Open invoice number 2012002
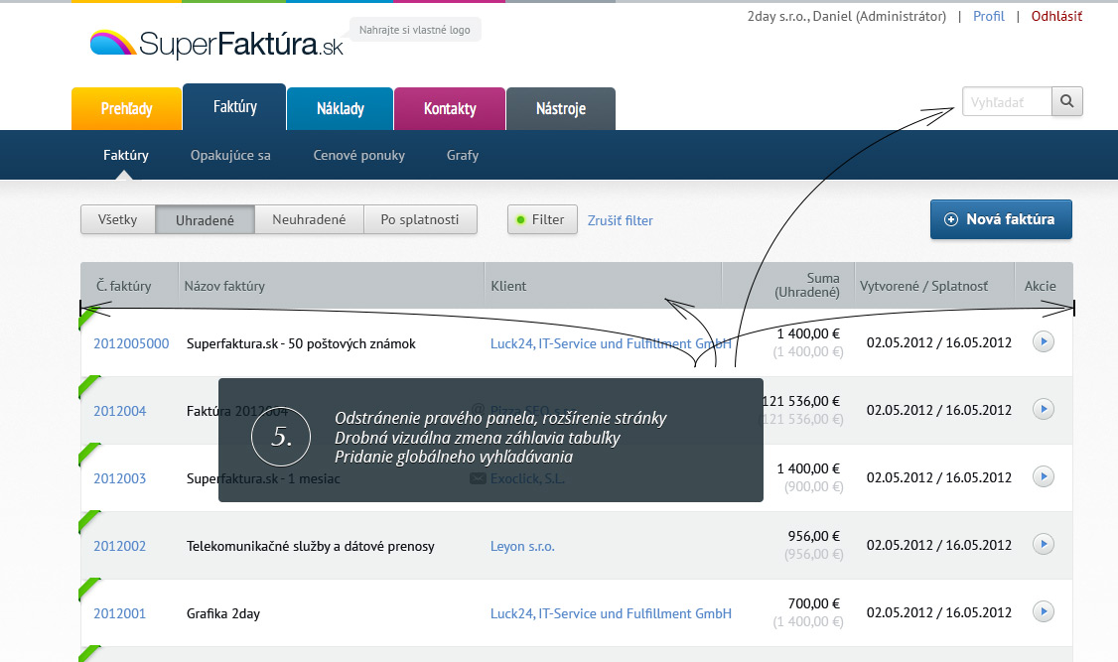 (120, 546)
